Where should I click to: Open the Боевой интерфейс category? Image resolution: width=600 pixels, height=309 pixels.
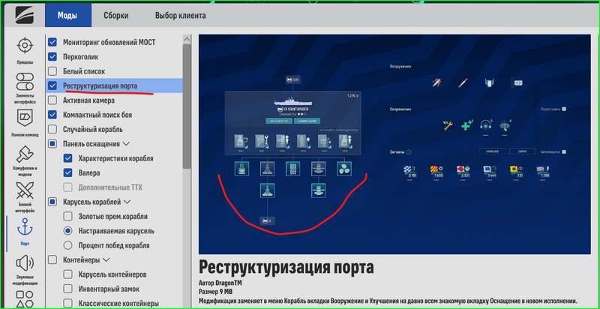click(25, 197)
